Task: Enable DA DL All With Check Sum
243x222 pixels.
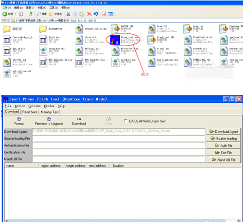Action: click(125, 121)
